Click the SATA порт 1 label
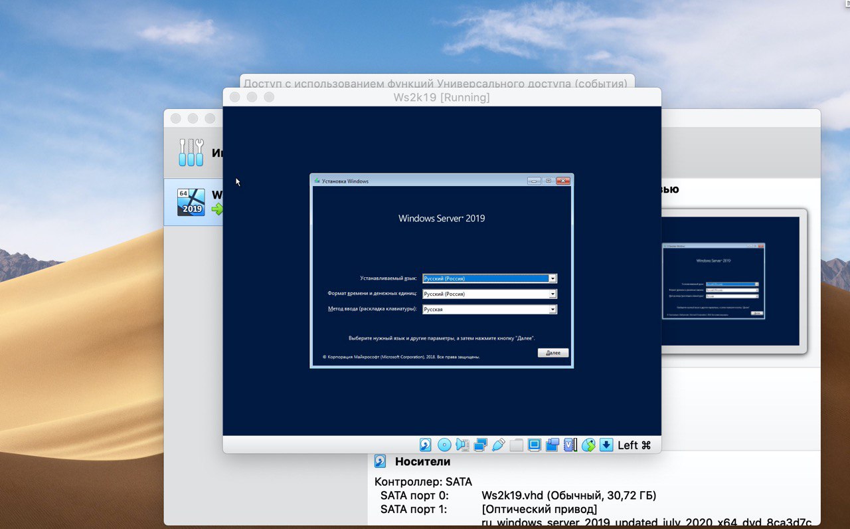Screen dimensions: 850x529 pyautogui.click(x=414, y=510)
